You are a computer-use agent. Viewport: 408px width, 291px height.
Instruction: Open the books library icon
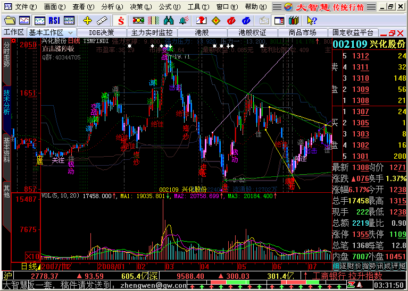point(294,20)
